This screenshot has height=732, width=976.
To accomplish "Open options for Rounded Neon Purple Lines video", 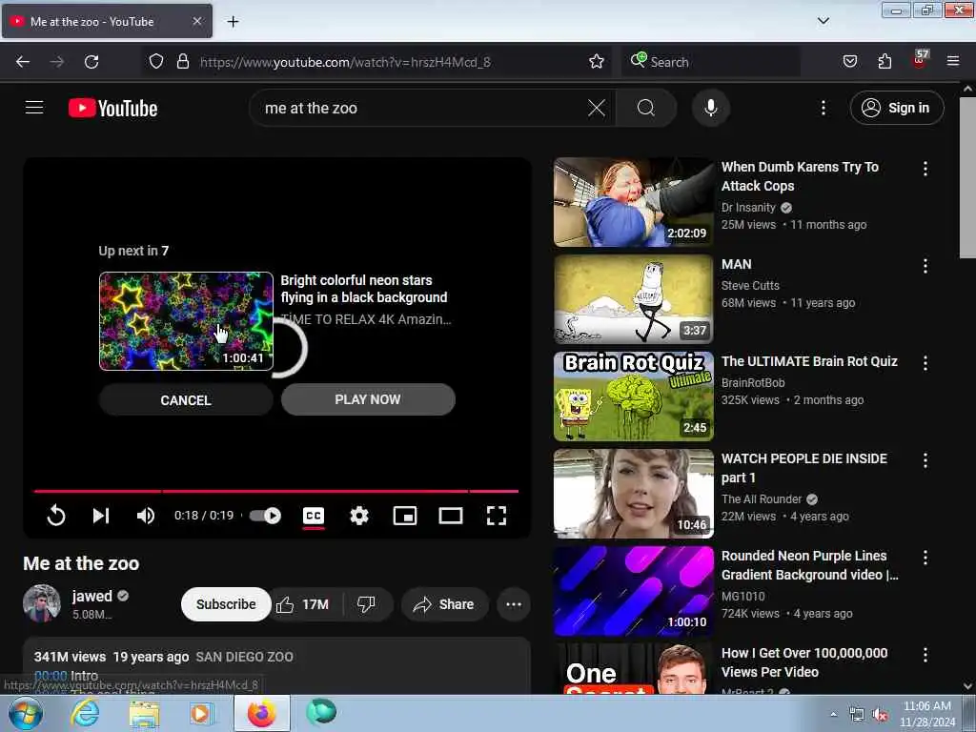I will click(925, 557).
